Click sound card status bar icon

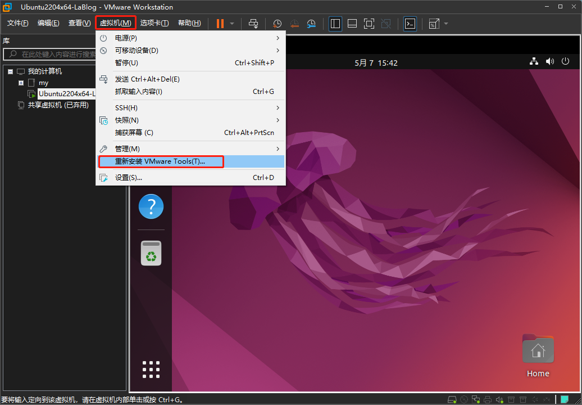pyautogui.click(x=499, y=400)
